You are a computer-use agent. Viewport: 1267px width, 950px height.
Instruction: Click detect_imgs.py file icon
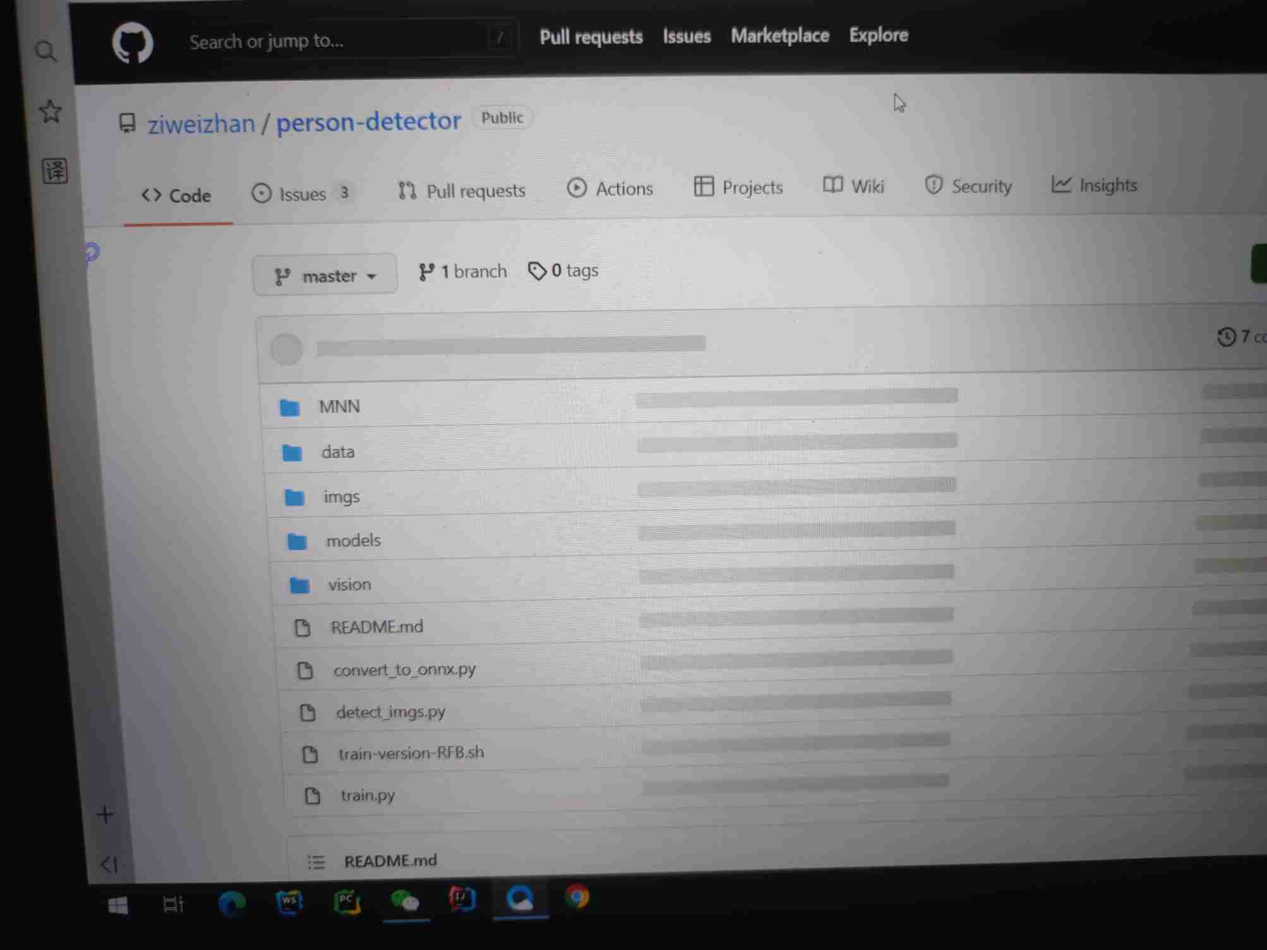(308, 712)
